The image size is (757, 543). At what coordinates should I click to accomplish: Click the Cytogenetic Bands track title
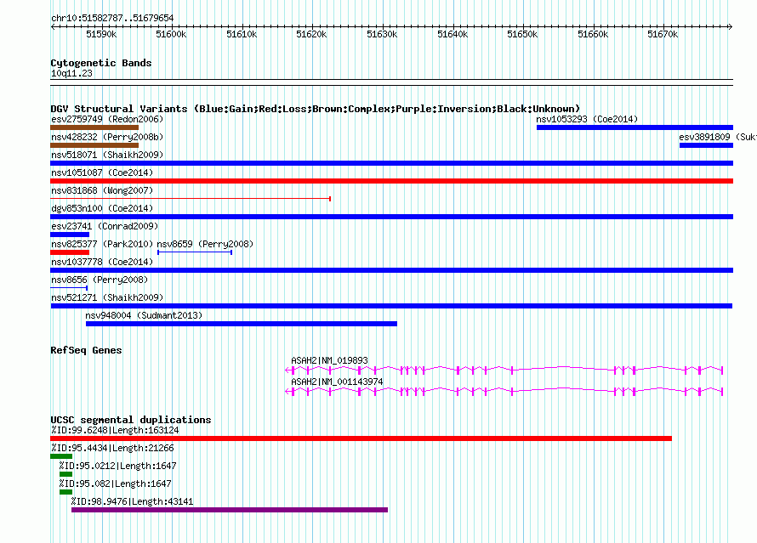pyautogui.click(x=101, y=63)
